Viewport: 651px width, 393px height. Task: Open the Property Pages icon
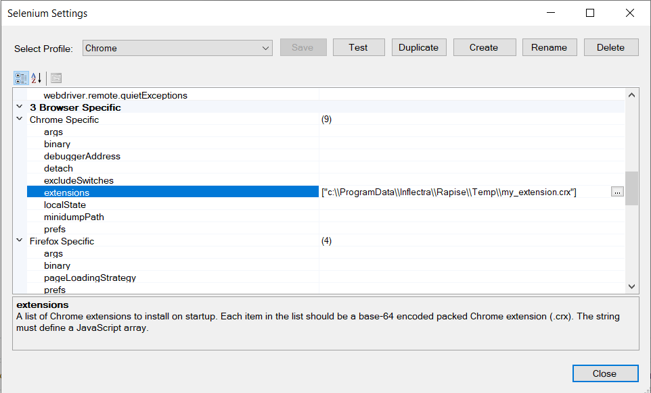[x=56, y=78]
